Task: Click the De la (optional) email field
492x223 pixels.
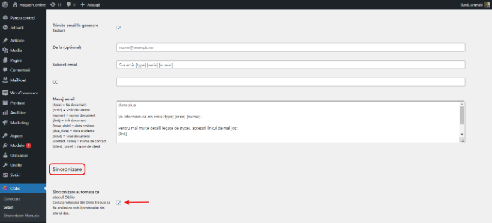Action: [290, 48]
